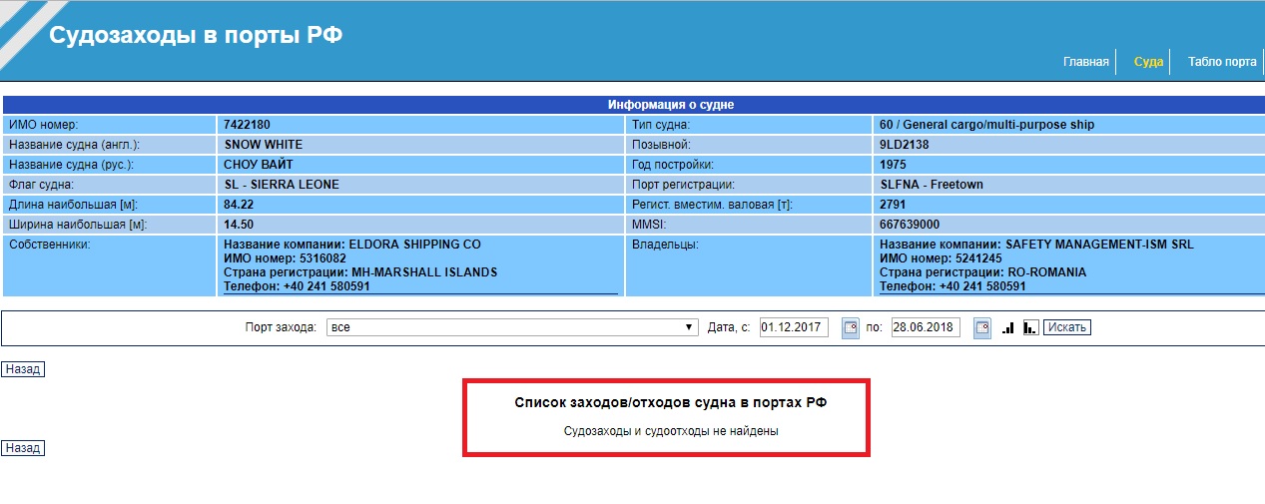Open the calendar picker for end date

click(x=981, y=327)
